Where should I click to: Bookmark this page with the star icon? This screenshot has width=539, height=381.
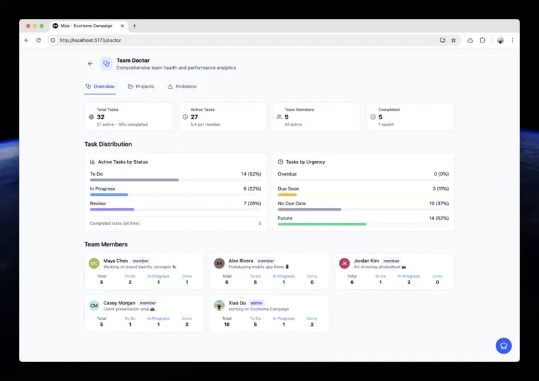point(453,40)
